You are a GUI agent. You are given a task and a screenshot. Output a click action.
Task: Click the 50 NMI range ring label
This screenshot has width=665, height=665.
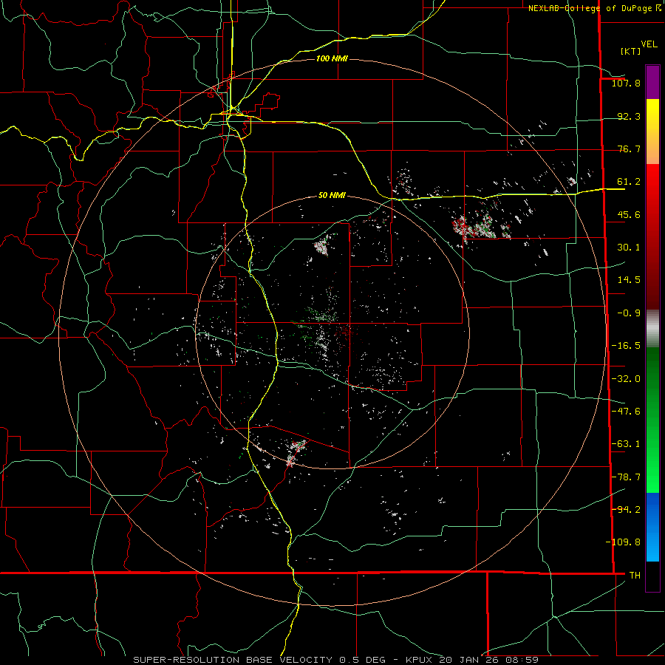click(x=332, y=196)
